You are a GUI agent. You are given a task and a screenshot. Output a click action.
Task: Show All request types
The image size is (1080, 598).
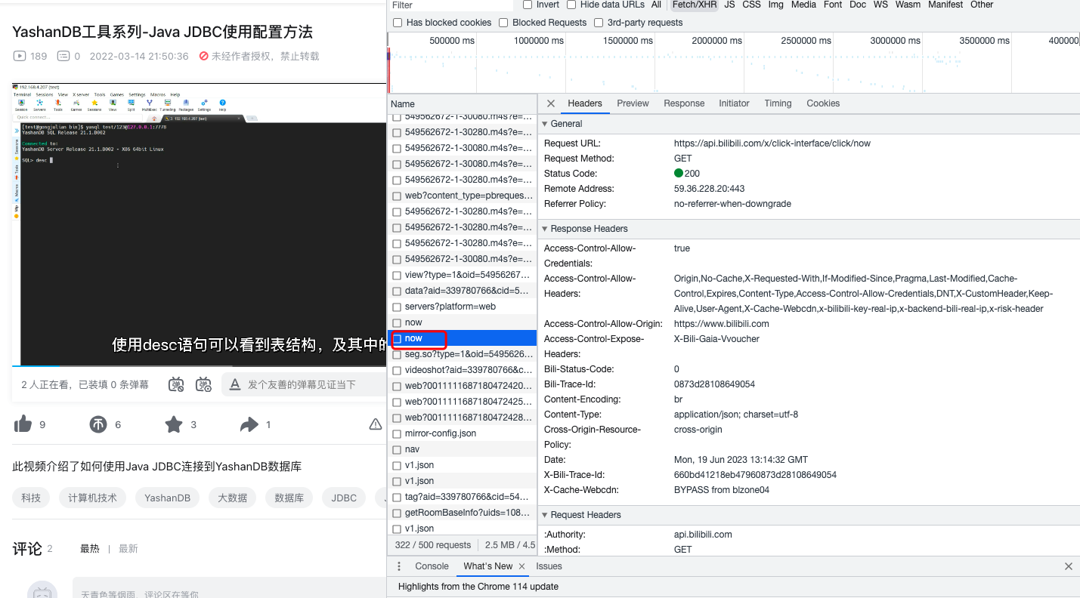click(656, 5)
